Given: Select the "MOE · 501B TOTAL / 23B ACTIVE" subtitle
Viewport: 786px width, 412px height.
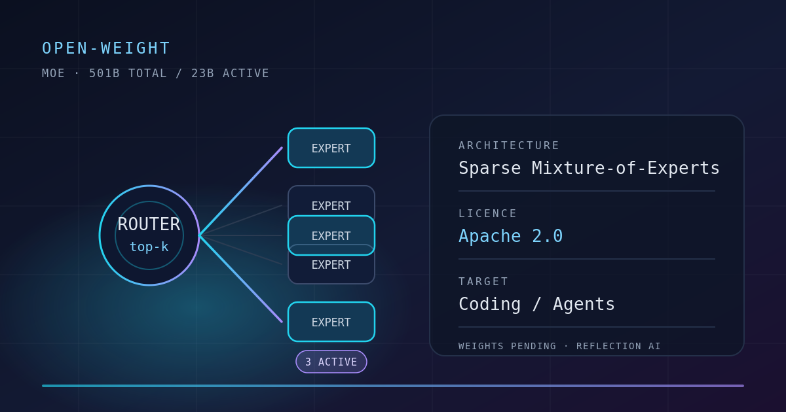Looking at the screenshot, I should 156,73.
